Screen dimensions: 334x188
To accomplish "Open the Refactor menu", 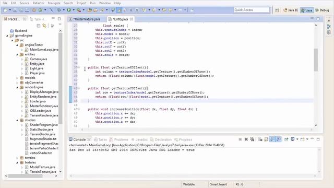I will pos(38,3).
